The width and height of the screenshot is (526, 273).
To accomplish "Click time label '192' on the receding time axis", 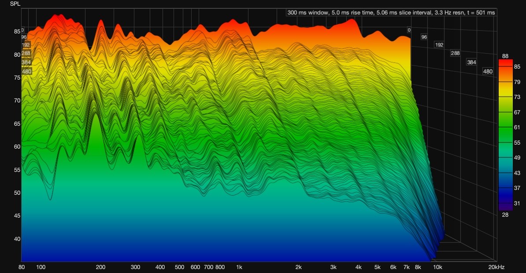I will (x=439, y=45).
